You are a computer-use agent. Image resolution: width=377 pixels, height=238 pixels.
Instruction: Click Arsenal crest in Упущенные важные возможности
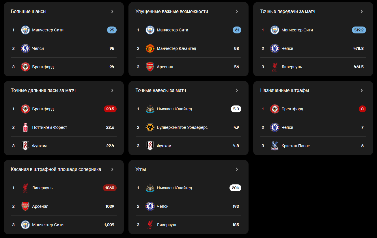pyautogui.click(x=150, y=67)
